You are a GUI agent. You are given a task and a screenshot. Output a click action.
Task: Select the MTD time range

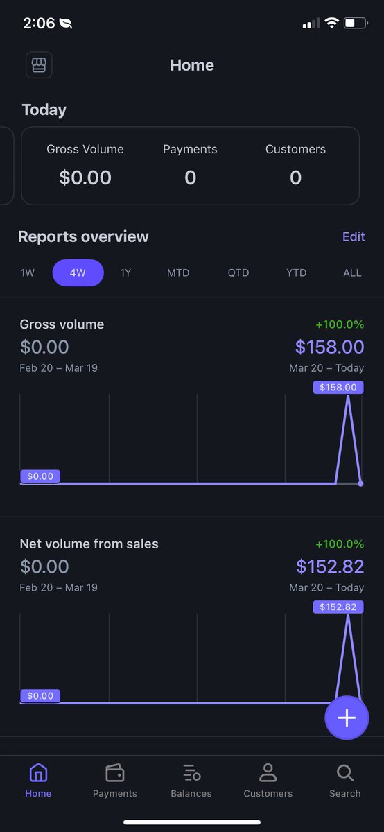coord(178,272)
